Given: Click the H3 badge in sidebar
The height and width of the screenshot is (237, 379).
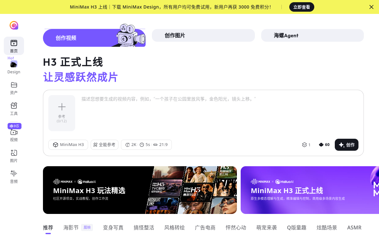Looking at the screenshot, I should click(15, 126).
